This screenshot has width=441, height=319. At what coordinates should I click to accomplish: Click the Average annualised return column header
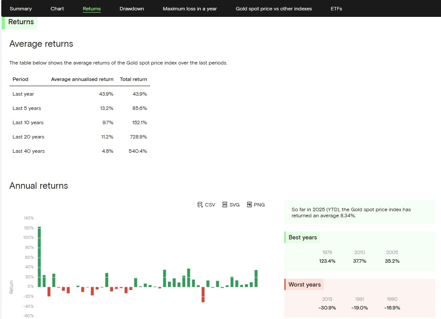[x=82, y=79]
